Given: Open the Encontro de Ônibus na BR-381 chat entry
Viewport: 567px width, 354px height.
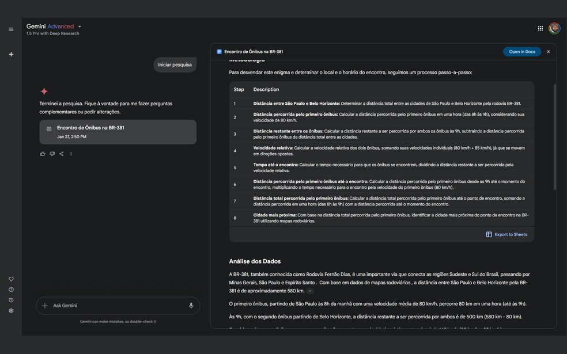Looking at the screenshot, I should pyautogui.click(x=119, y=132).
